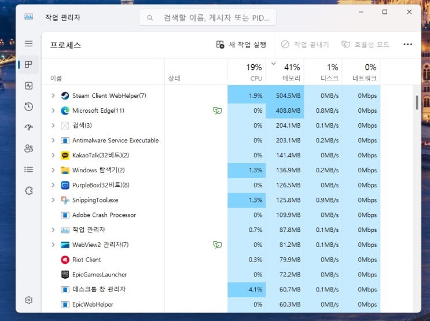Click 0.9MB/s disk value for SnippingTool
Screen dimensions: 430x321
click(x=327, y=200)
